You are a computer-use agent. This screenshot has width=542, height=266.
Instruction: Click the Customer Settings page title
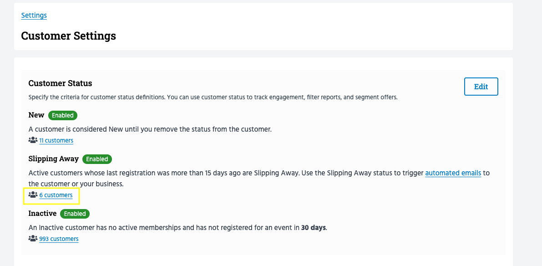click(69, 36)
